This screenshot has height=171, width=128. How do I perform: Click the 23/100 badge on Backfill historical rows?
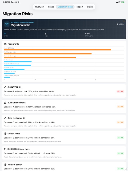pyautogui.click(x=120, y=153)
